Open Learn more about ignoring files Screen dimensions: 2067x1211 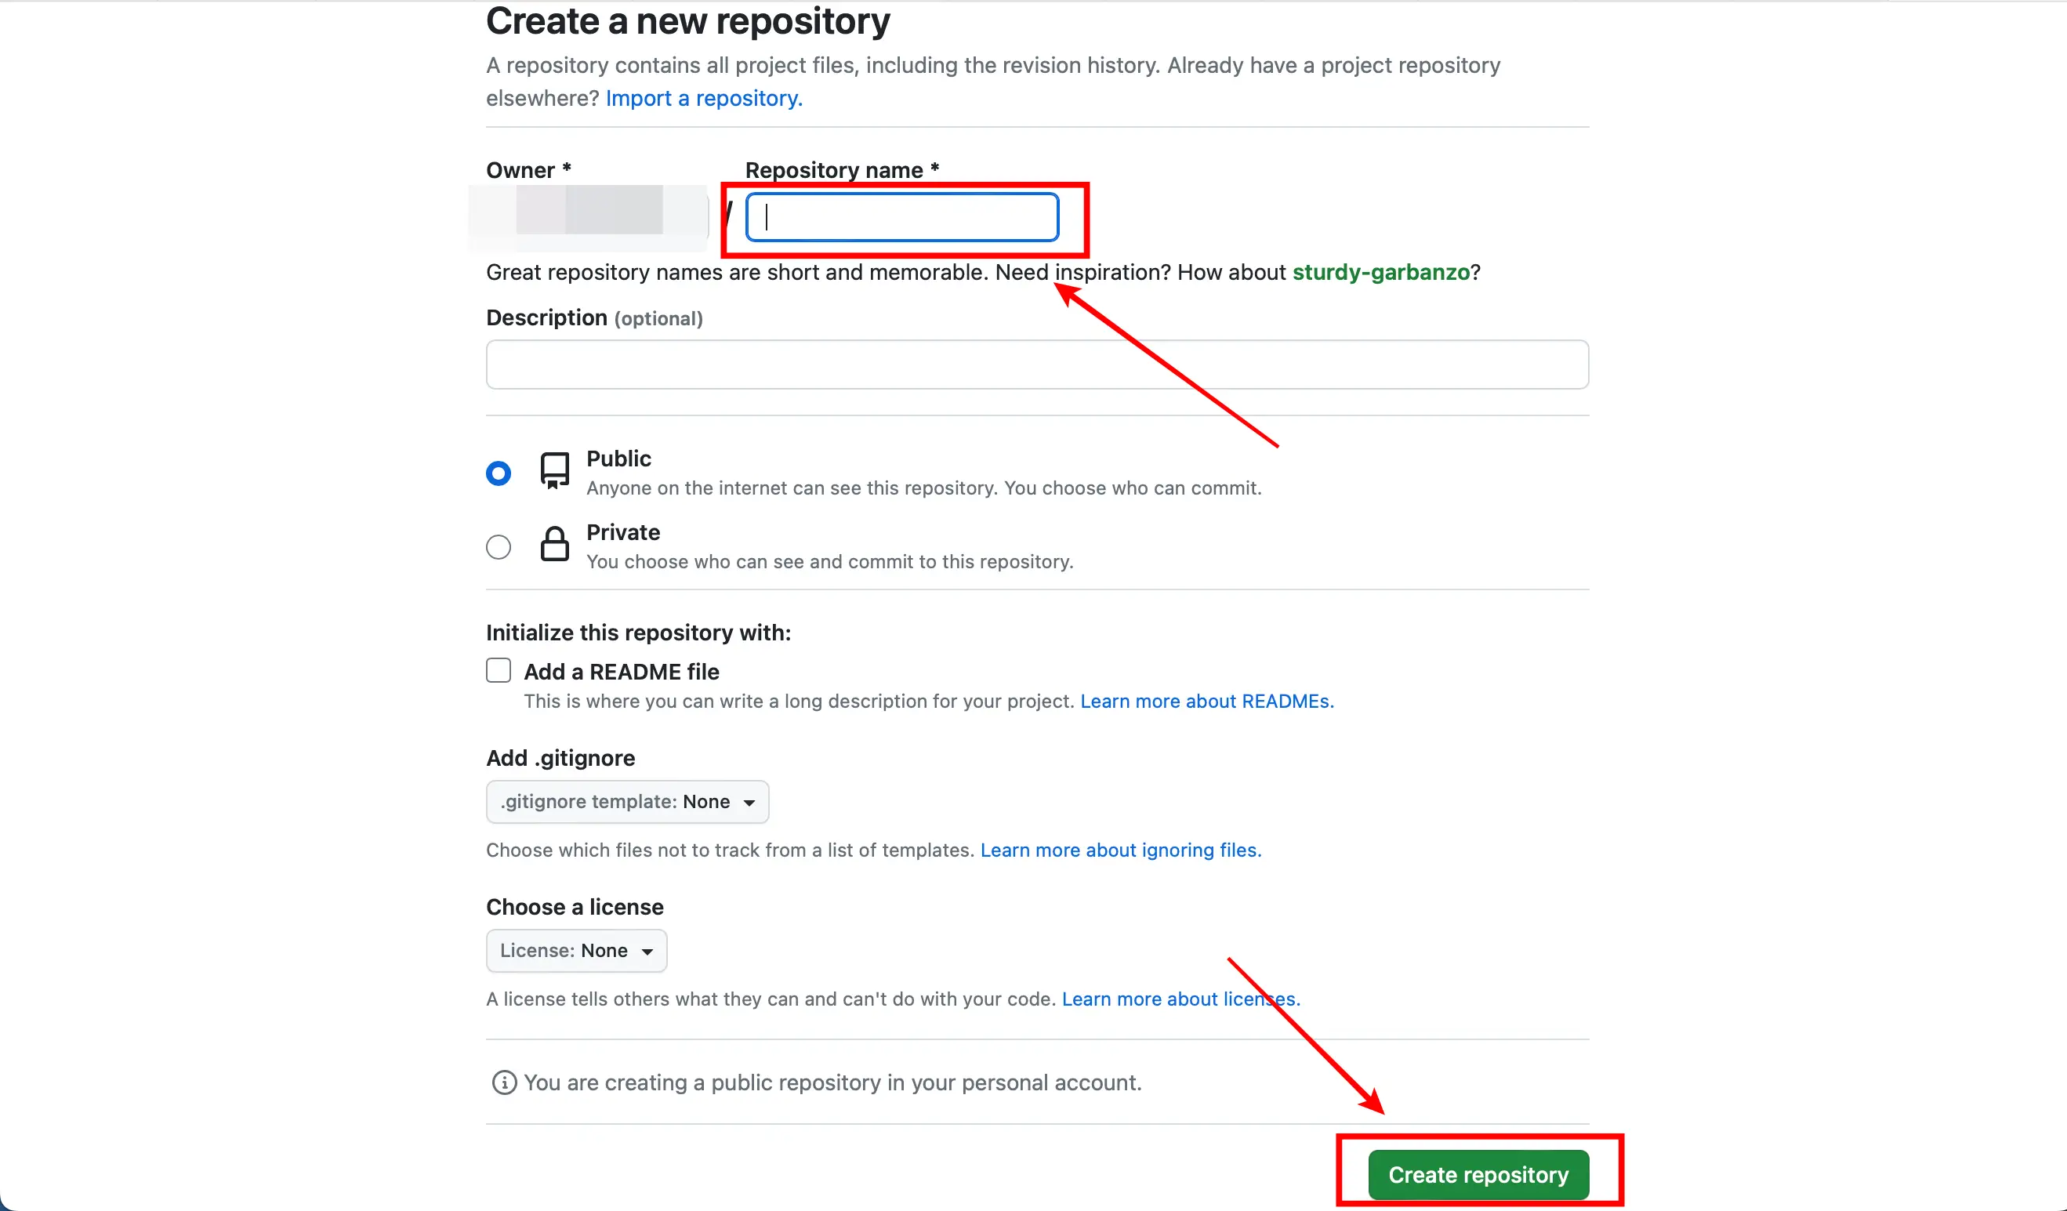(x=1119, y=850)
